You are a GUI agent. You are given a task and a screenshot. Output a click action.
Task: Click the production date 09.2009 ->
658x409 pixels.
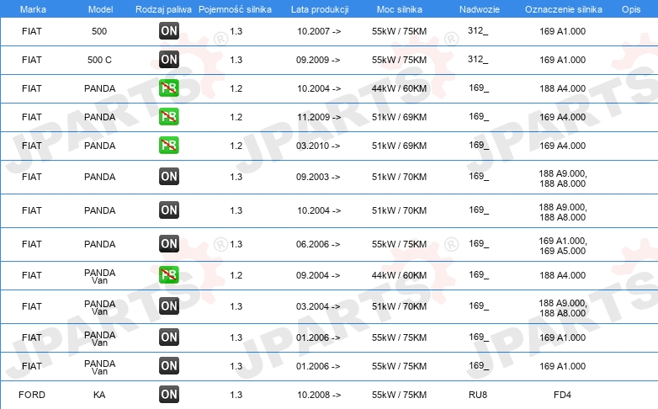coord(318,60)
